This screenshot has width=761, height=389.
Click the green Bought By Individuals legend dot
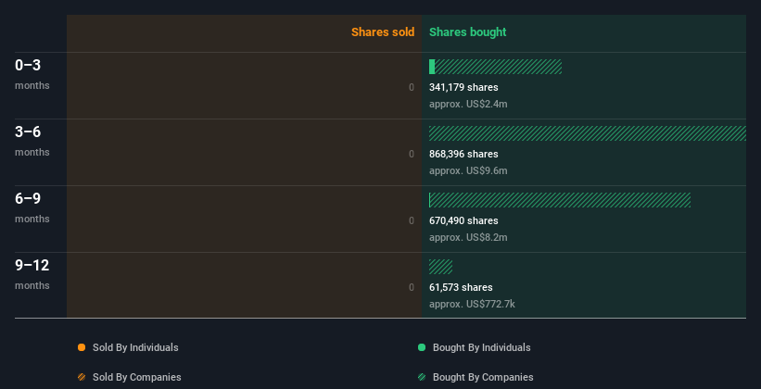point(422,347)
